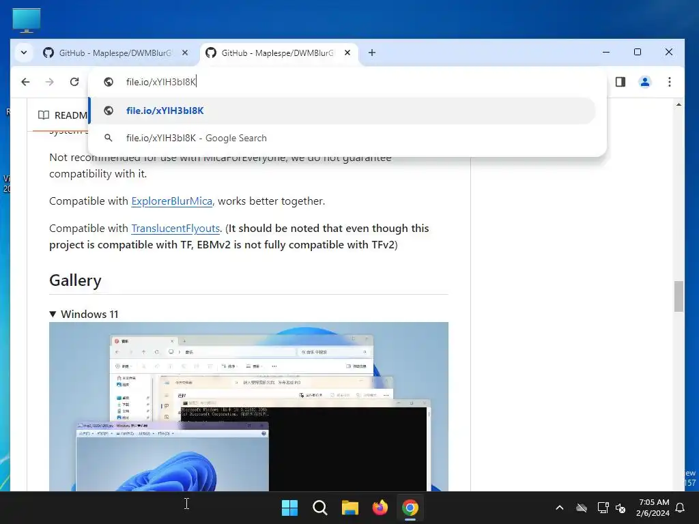The image size is (699, 524).
Task: Click the desktop monitor icon
Action: [x=27, y=20]
